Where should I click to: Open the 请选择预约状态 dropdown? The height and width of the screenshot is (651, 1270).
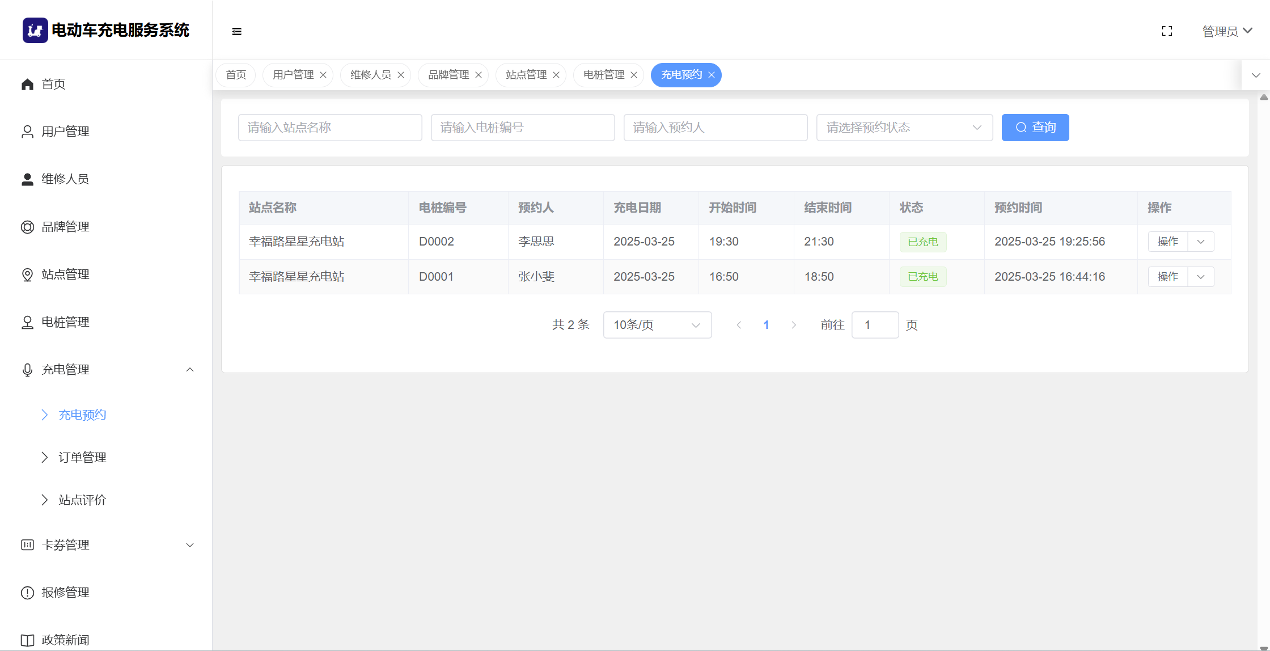[904, 128]
